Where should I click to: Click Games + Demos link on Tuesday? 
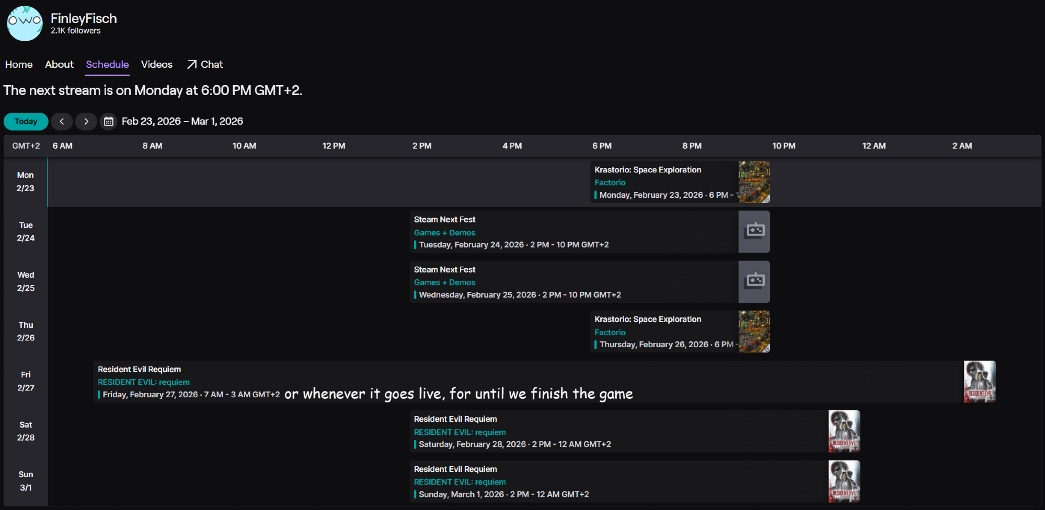(444, 233)
